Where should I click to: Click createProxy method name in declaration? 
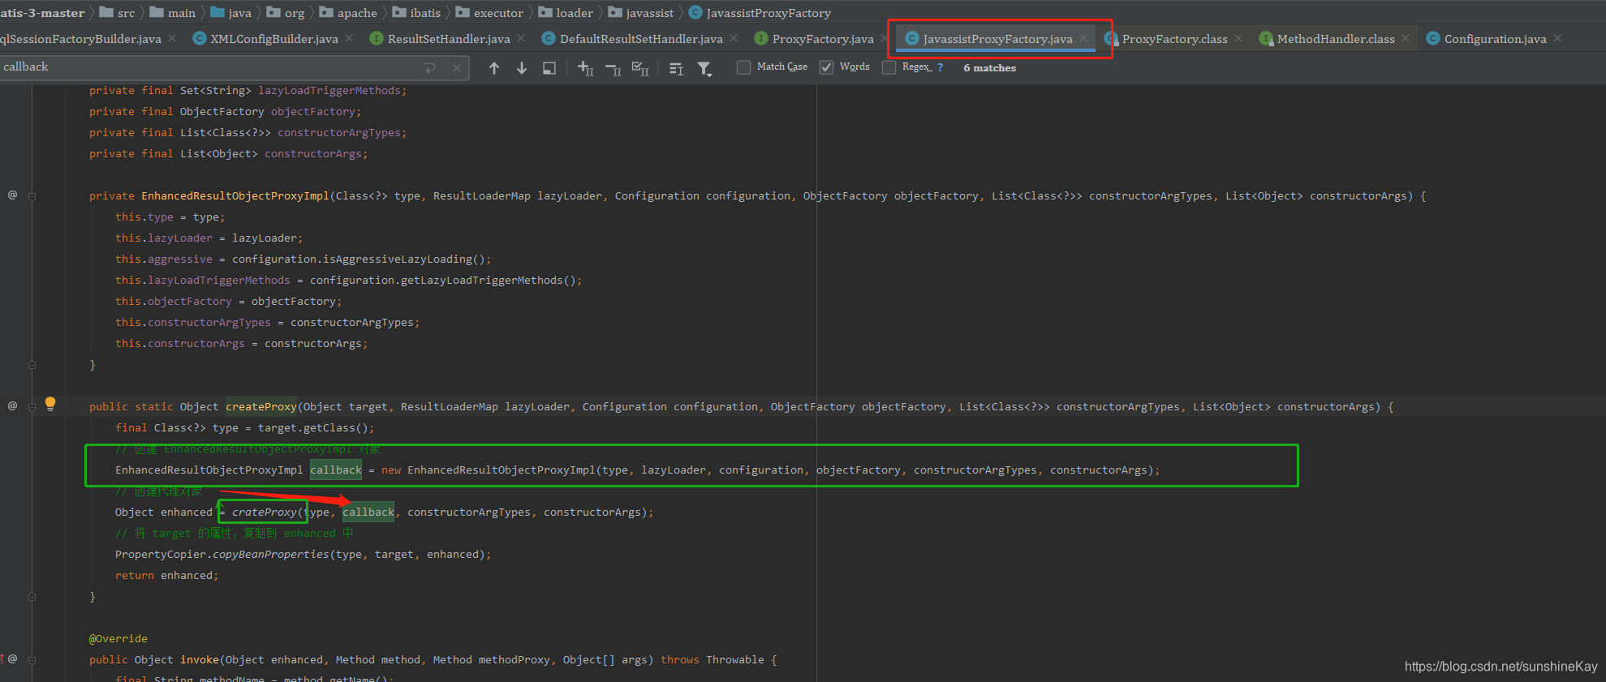[261, 407]
